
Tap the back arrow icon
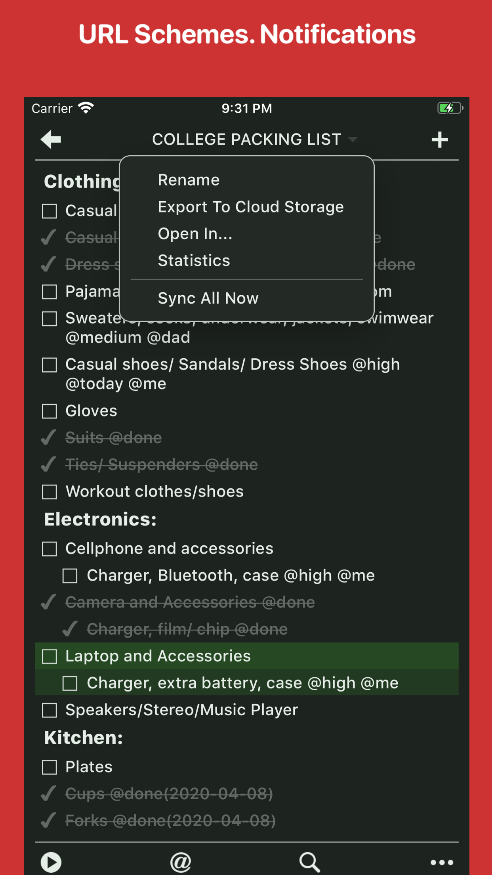[50, 139]
